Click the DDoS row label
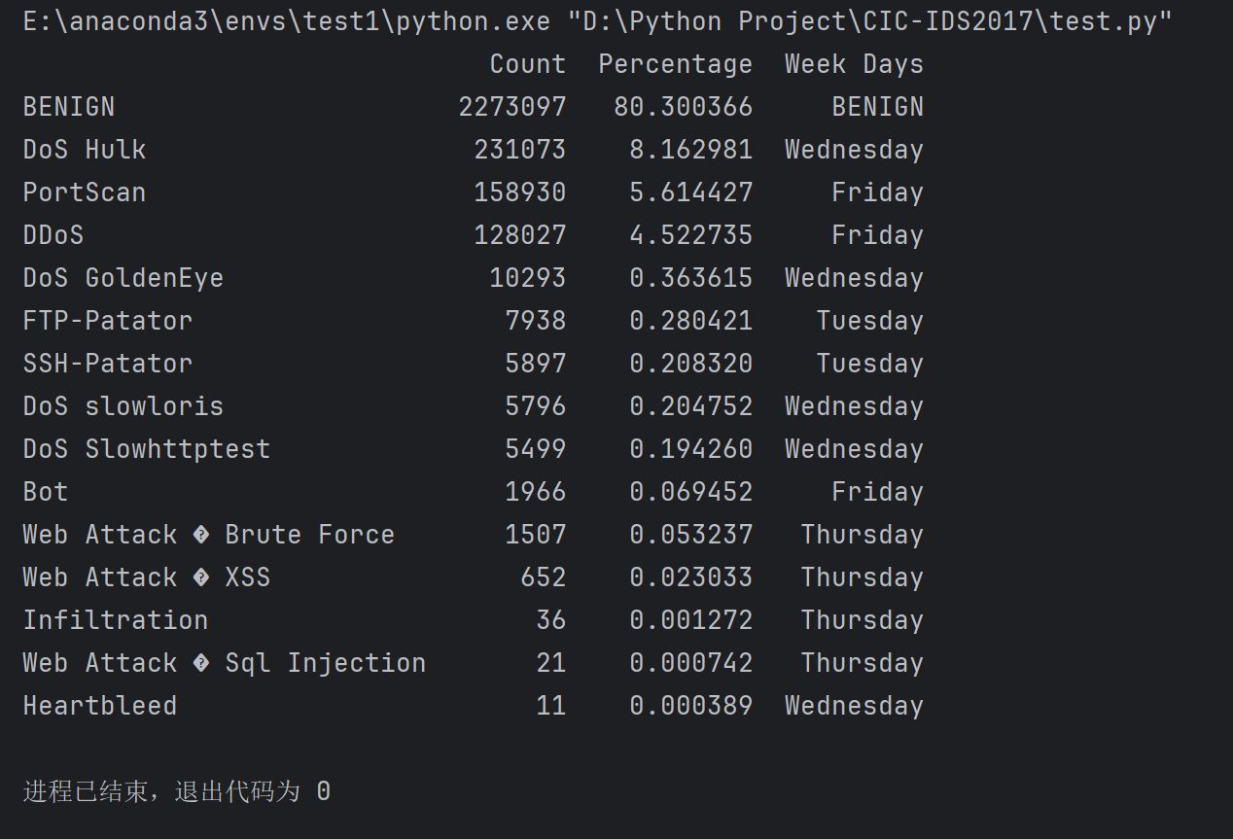 53,235
